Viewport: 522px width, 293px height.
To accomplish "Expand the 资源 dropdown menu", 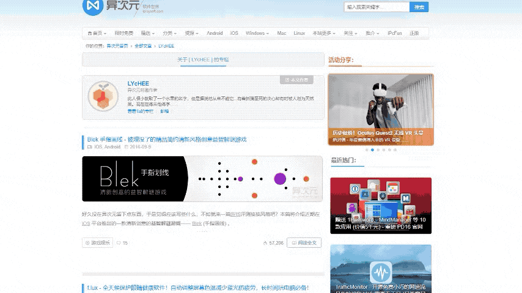I will tap(191, 33).
